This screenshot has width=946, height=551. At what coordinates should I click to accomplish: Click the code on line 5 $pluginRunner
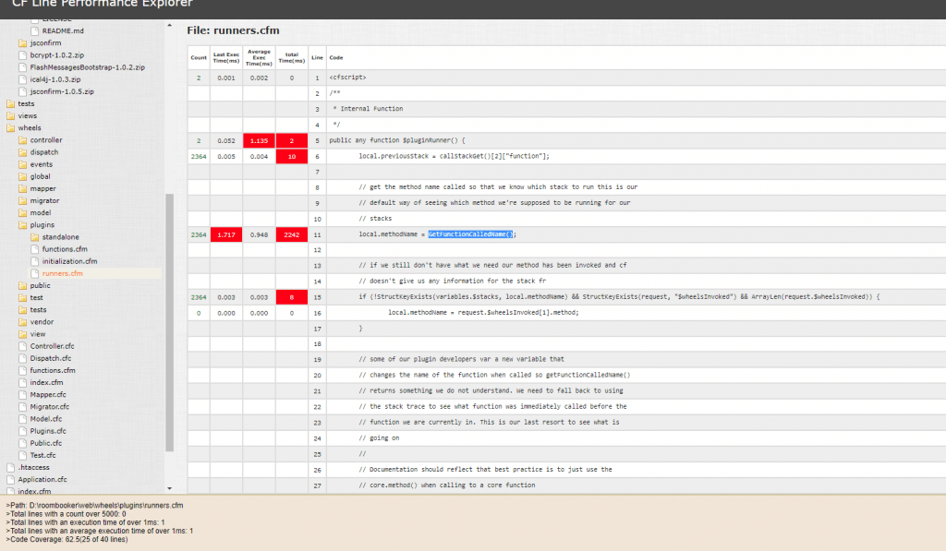(397, 140)
